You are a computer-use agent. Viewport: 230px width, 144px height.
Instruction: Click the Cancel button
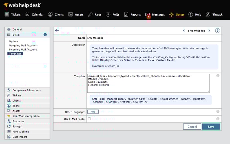click(192, 126)
